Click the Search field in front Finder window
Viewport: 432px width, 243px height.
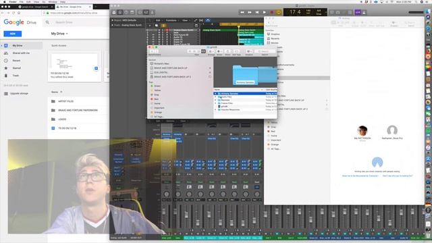click(265, 51)
